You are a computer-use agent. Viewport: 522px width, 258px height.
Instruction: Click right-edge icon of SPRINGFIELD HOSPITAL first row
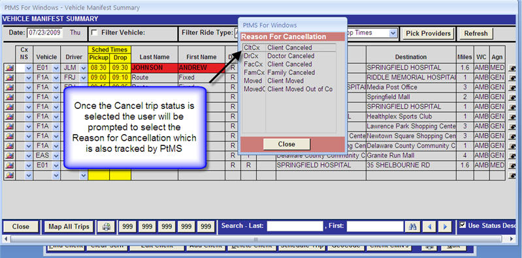(512, 68)
